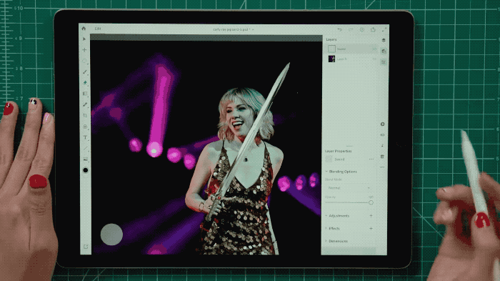Select the Eraser tool

(x=85, y=83)
